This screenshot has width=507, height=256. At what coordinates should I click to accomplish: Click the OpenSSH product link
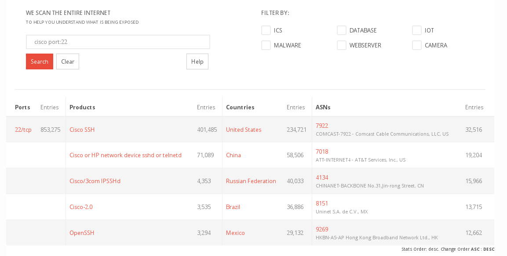(x=82, y=233)
